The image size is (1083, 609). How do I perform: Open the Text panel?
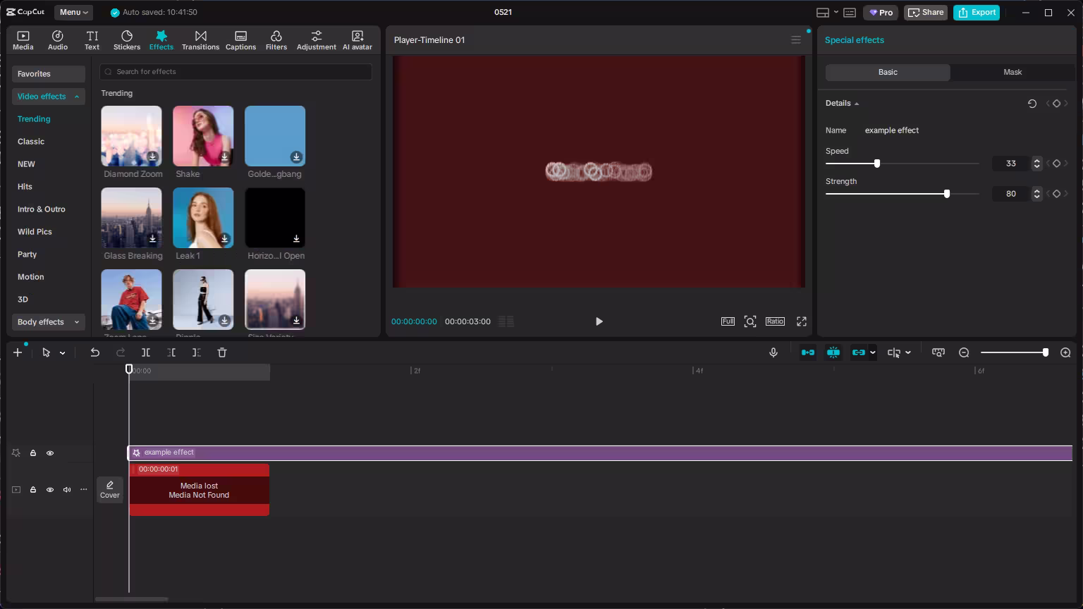point(92,40)
